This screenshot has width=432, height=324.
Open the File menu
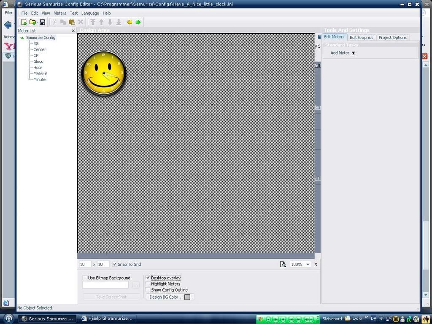[x=24, y=13]
